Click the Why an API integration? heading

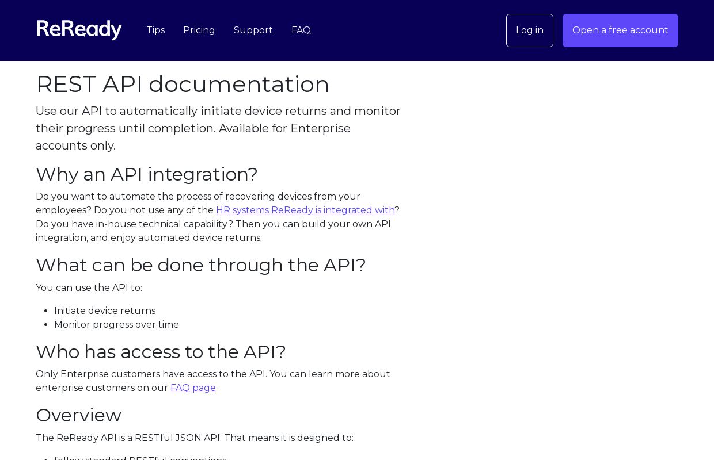pos(147,174)
